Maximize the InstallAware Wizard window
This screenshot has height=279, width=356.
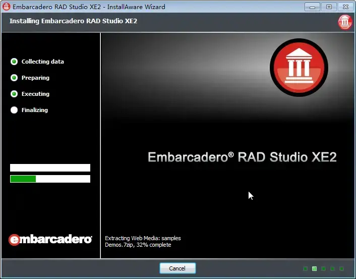[329, 7]
